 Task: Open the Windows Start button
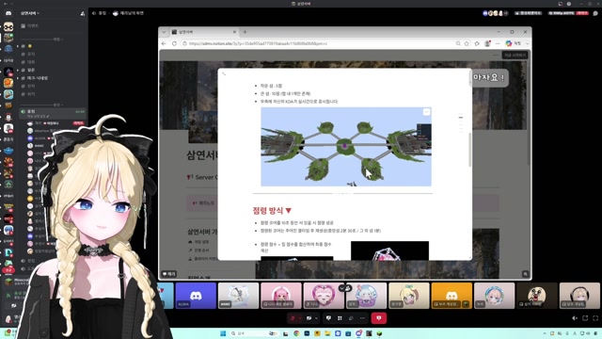[x=223, y=333]
